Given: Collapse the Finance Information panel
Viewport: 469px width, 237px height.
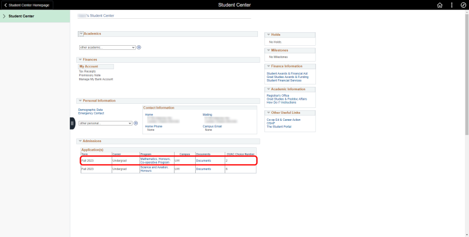Looking at the screenshot, I should point(269,66).
